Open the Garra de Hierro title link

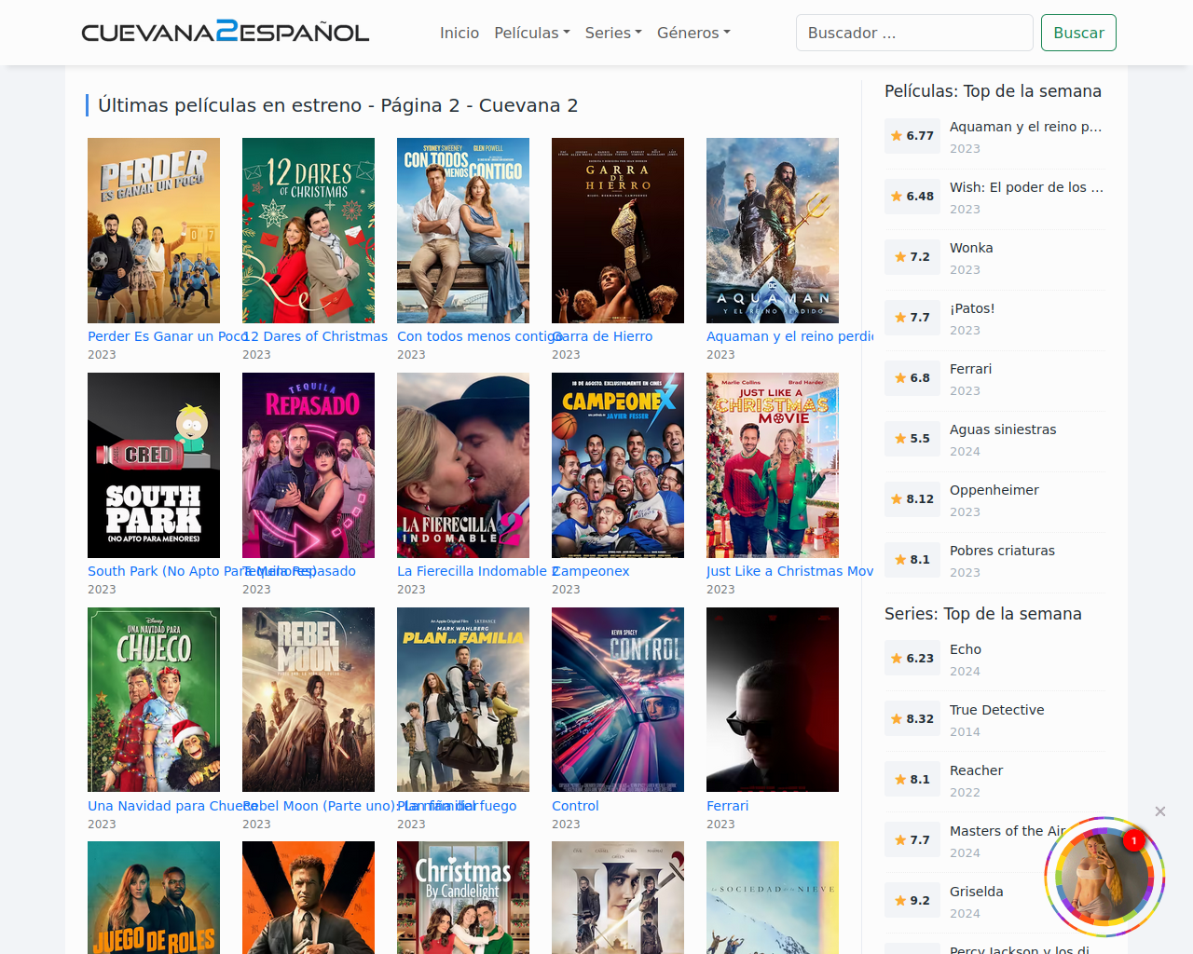[604, 336]
